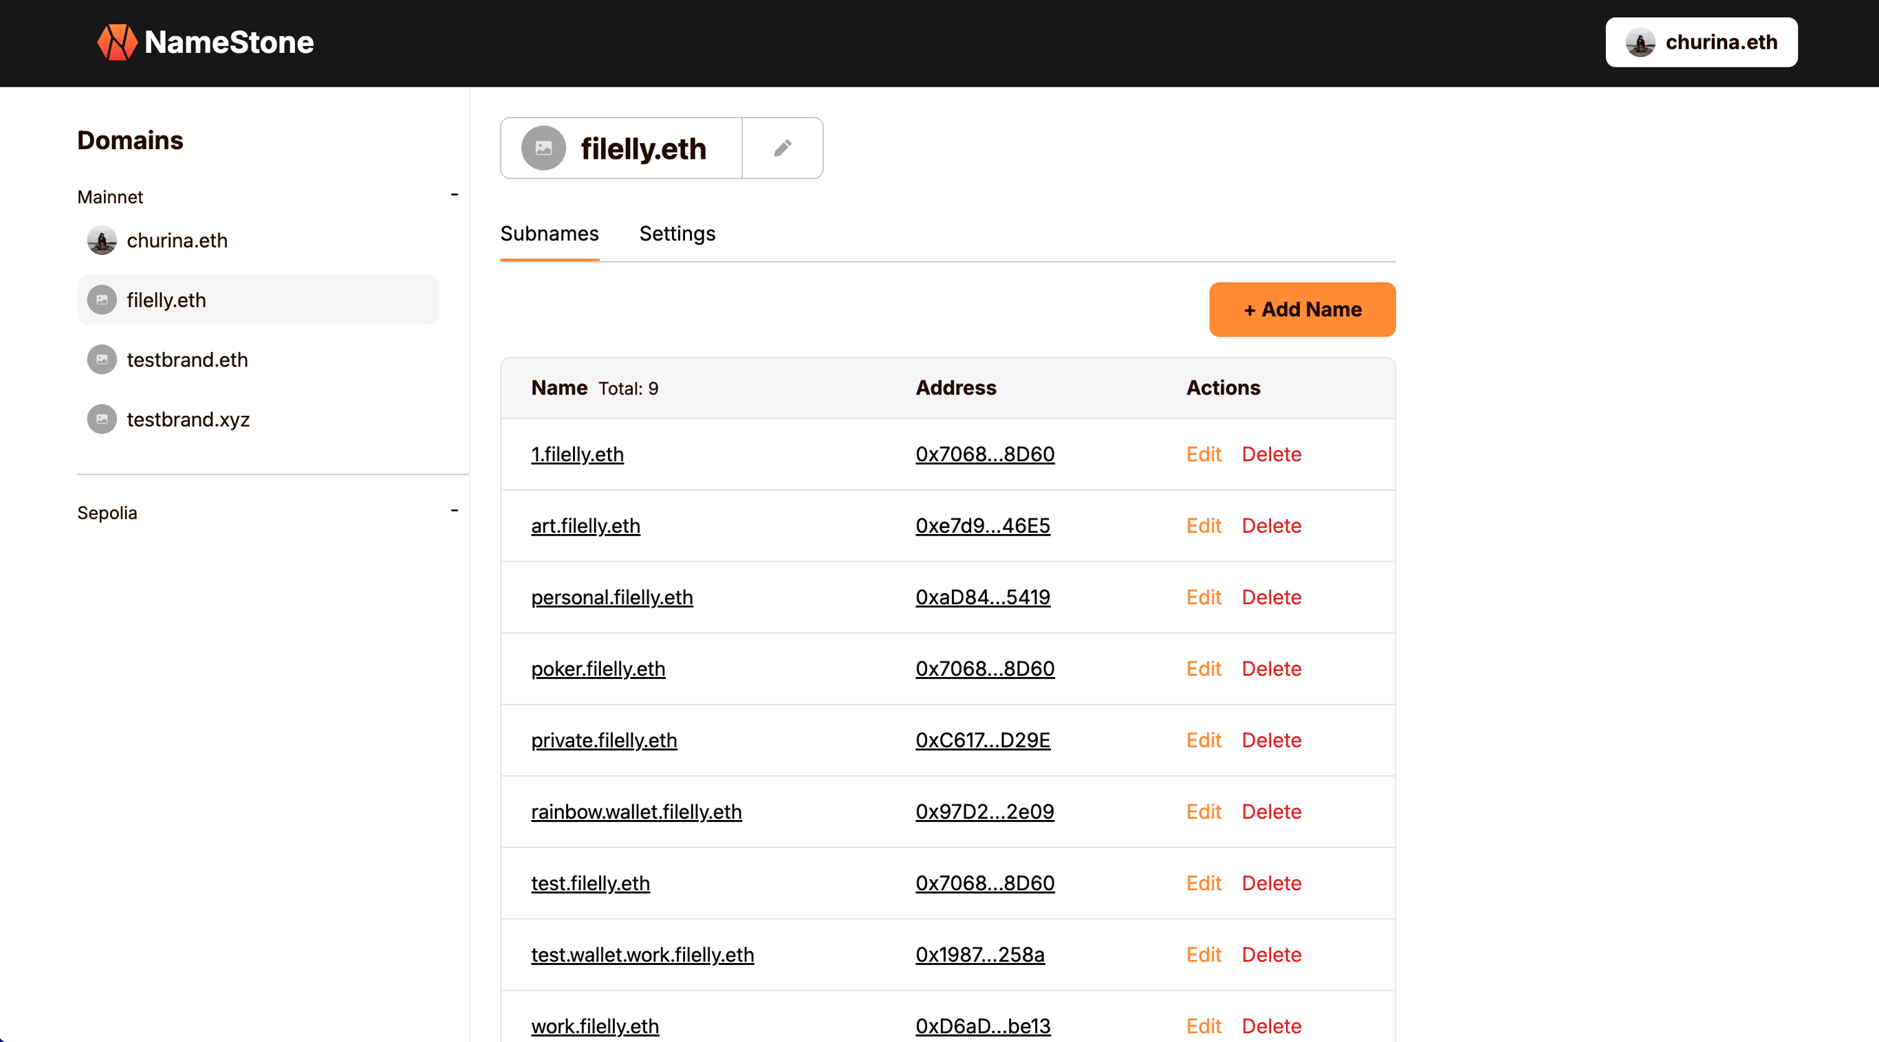The image size is (1879, 1042).
Task: Click churina.eth avatar in Domains sidebar
Action: pyautogui.click(x=102, y=241)
